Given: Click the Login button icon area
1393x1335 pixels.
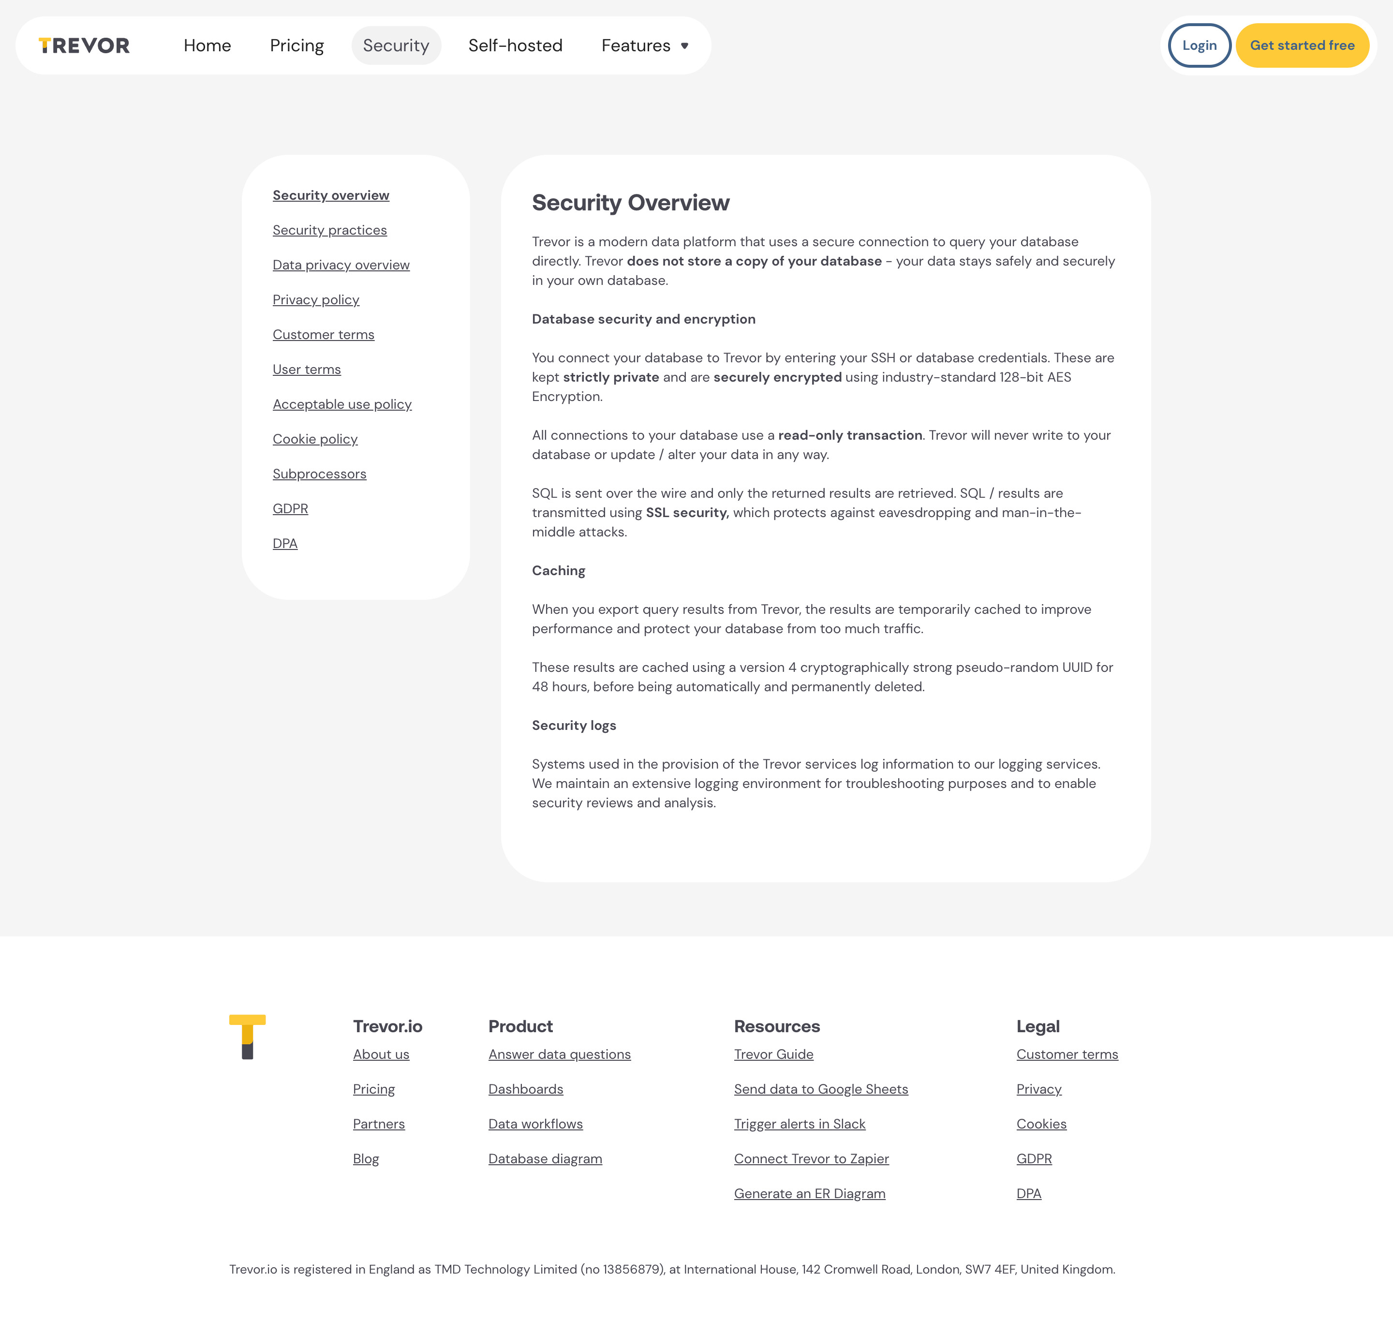Looking at the screenshot, I should [x=1200, y=45].
